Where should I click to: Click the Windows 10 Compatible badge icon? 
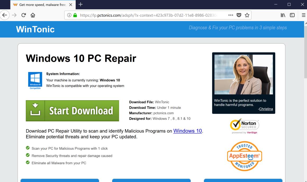(35, 80)
